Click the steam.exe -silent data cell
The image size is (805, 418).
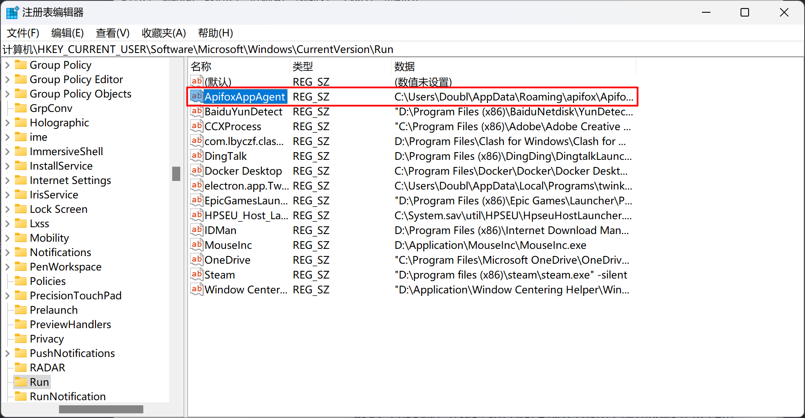pyautogui.click(x=511, y=275)
